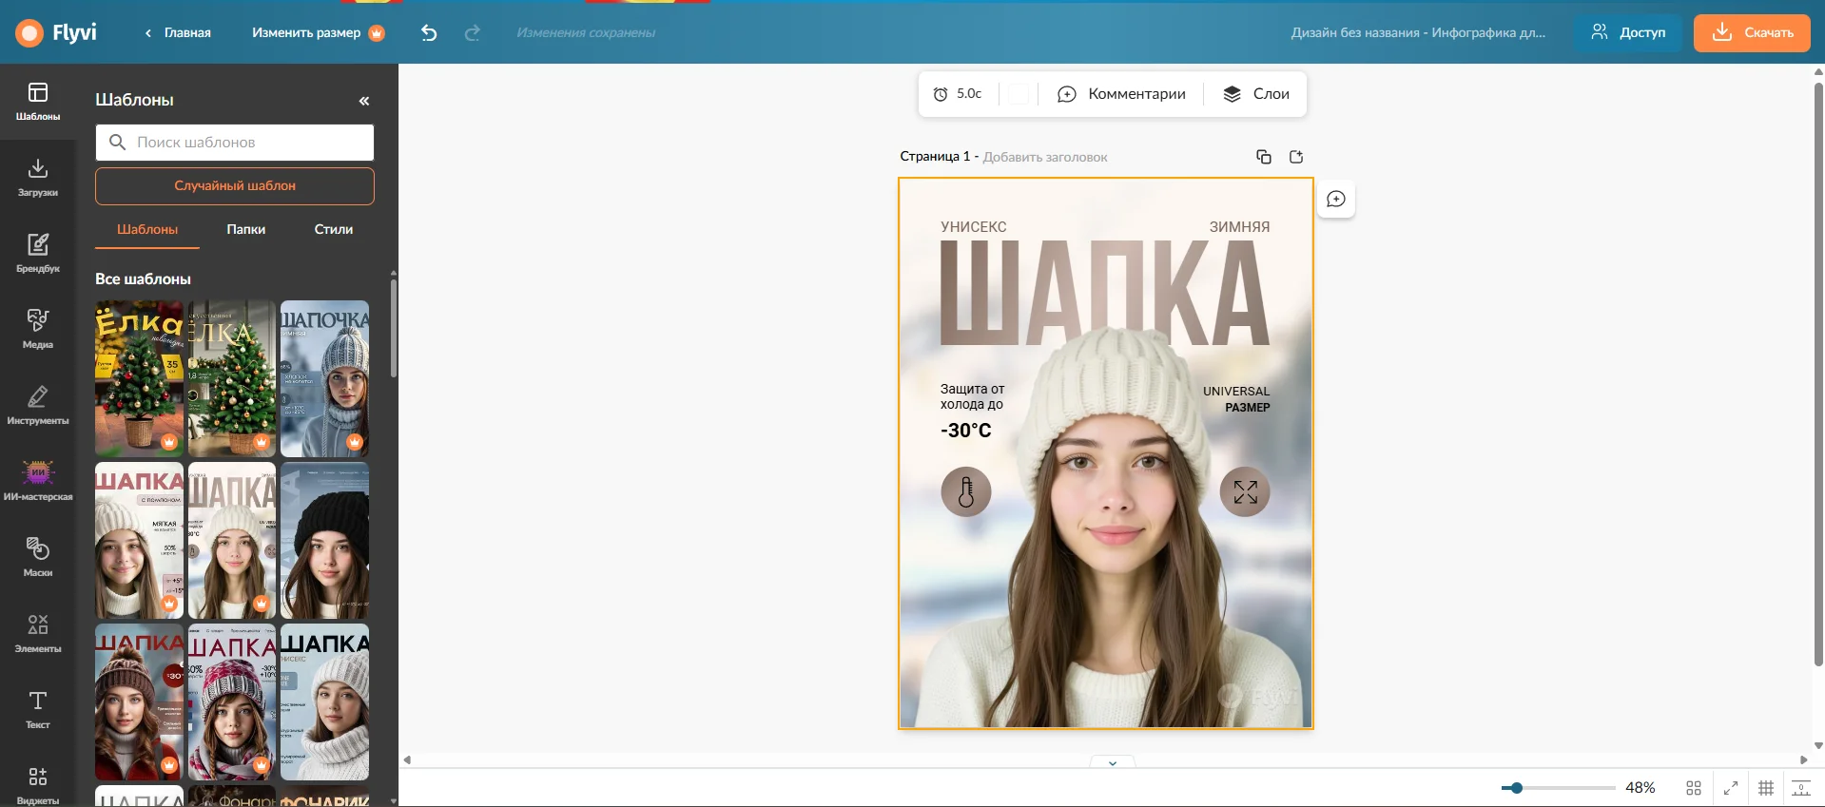The width and height of the screenshot is (1825, 807).
Task: Open the Брендбук sidebar section
Action: (38, 253)
